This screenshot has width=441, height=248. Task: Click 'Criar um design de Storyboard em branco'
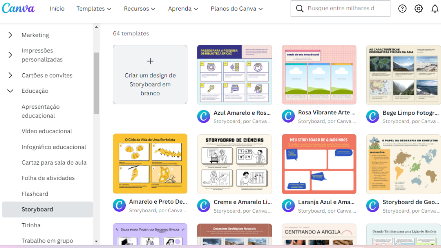[150, 84]
